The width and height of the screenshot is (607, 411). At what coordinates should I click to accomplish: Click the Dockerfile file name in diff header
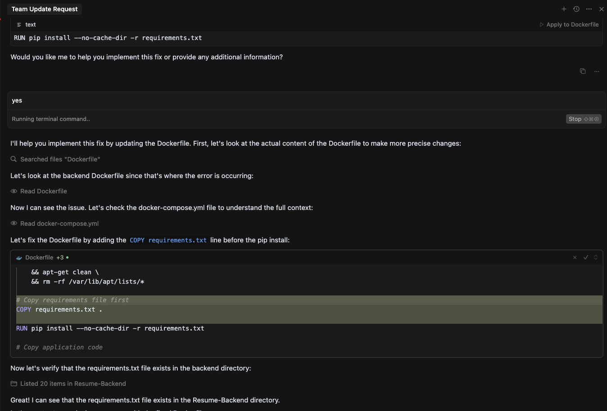39,258
